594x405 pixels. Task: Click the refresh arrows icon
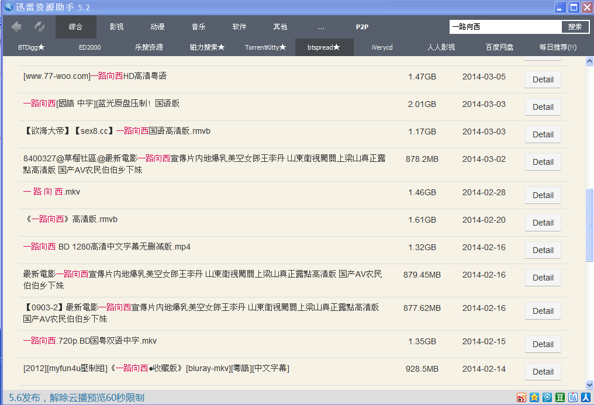pos(39,26)
